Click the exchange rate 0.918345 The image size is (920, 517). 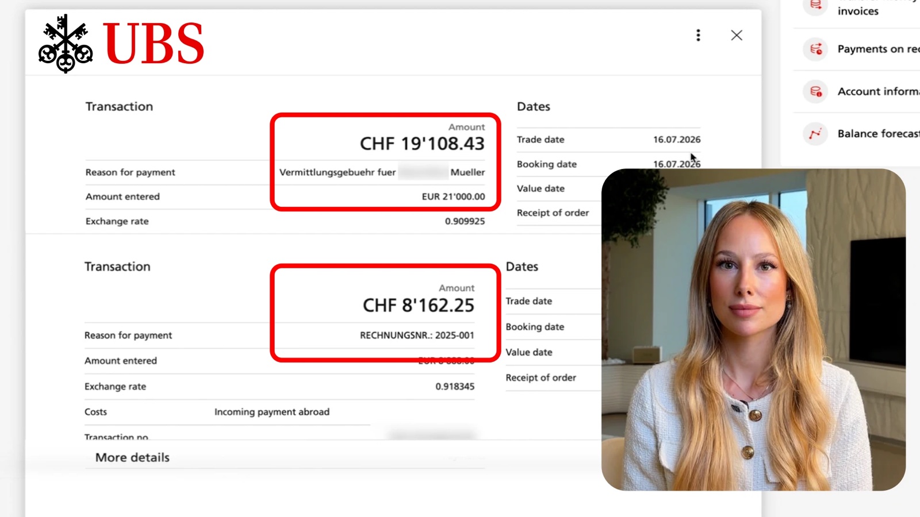[455, 387]
